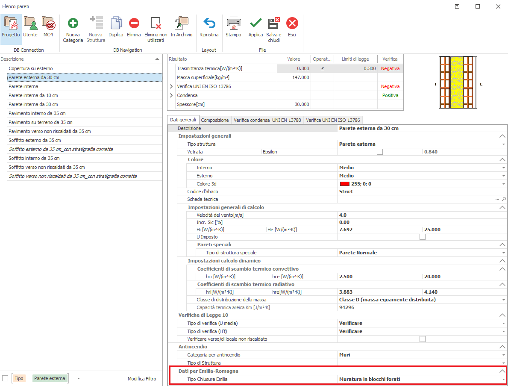508x386 pixels.
Task: Click the Elimina delete icon
Action: (x=134, y=24)
